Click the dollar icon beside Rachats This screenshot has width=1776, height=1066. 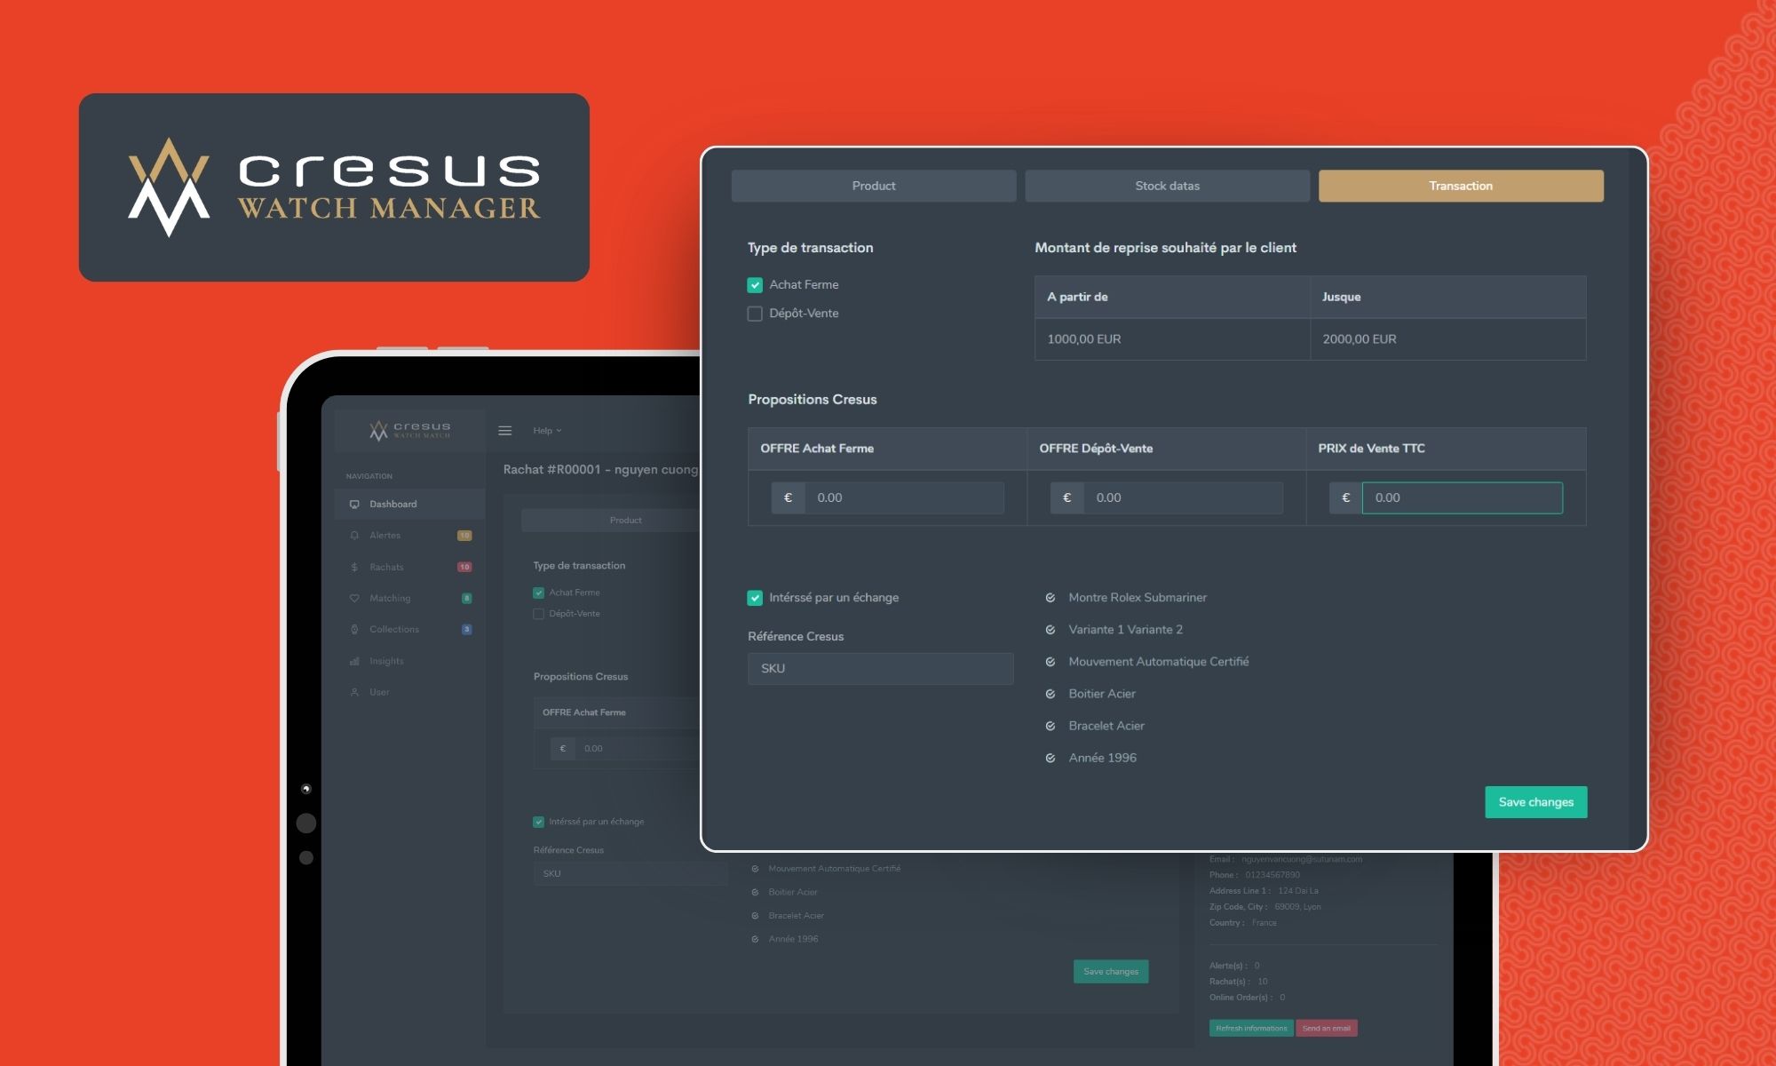click(x=353, y=567)
